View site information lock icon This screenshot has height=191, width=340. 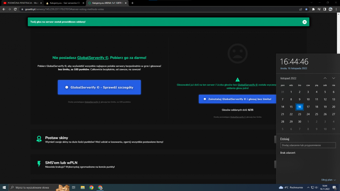[22, 9]
